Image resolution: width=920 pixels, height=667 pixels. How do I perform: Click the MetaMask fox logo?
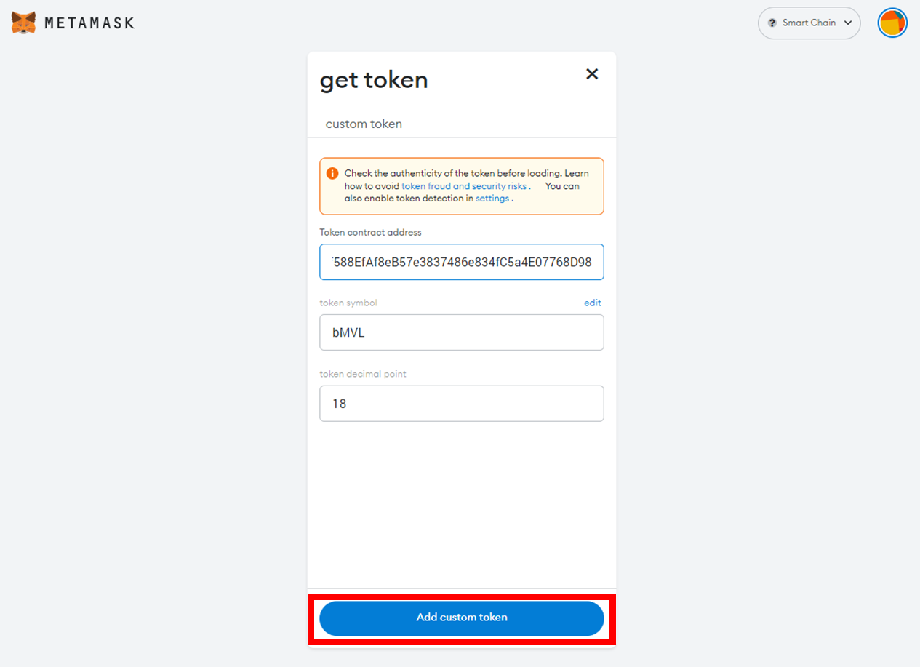click(24, 23)
